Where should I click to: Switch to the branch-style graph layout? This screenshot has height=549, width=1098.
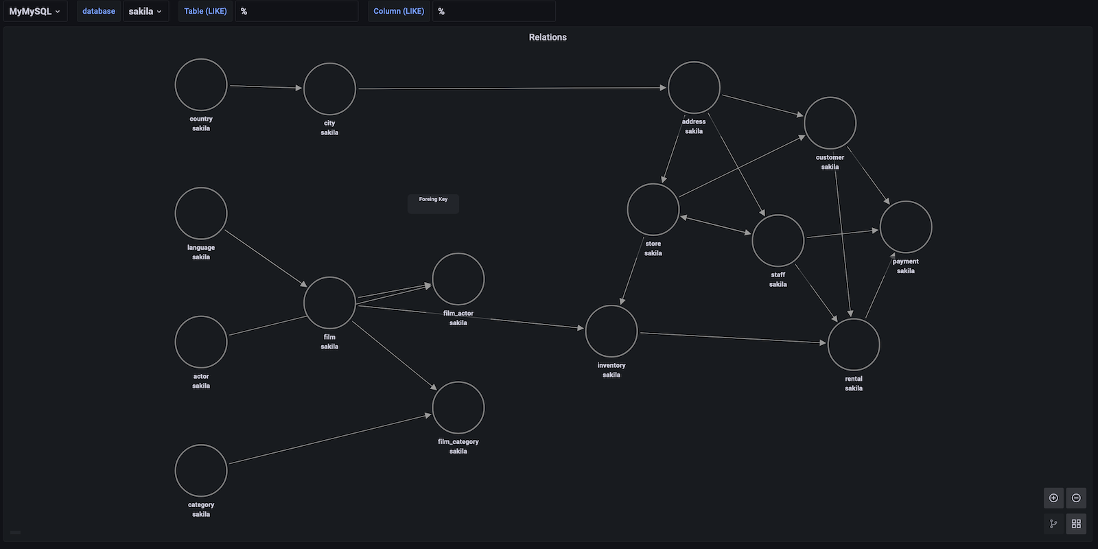pyautogui.click(x=1053, y=524)
